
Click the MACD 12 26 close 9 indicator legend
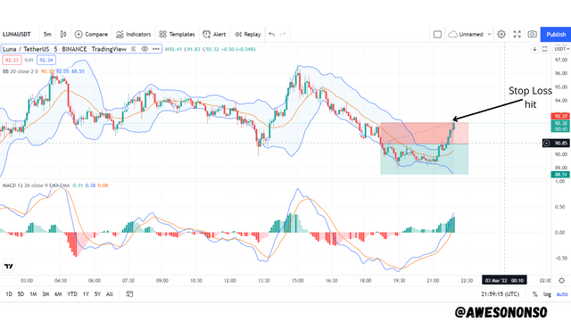click(36, 185)
